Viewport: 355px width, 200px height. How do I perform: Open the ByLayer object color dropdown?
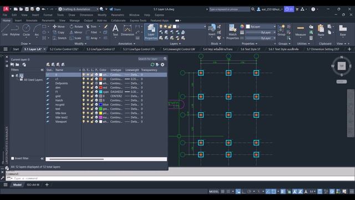pos(261,27)
